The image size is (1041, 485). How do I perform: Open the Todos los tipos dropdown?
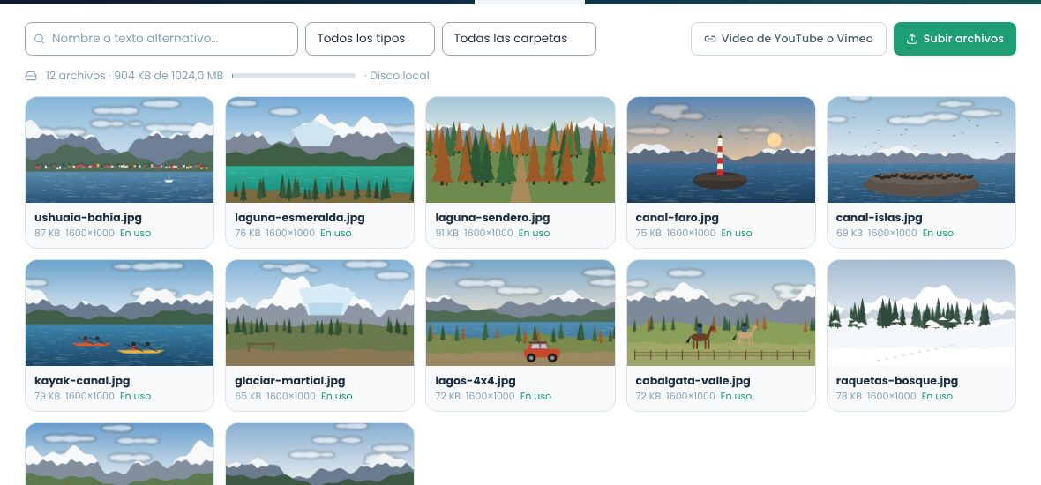370,39
